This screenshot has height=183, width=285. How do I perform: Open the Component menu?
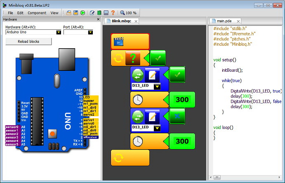pos(37,13)
